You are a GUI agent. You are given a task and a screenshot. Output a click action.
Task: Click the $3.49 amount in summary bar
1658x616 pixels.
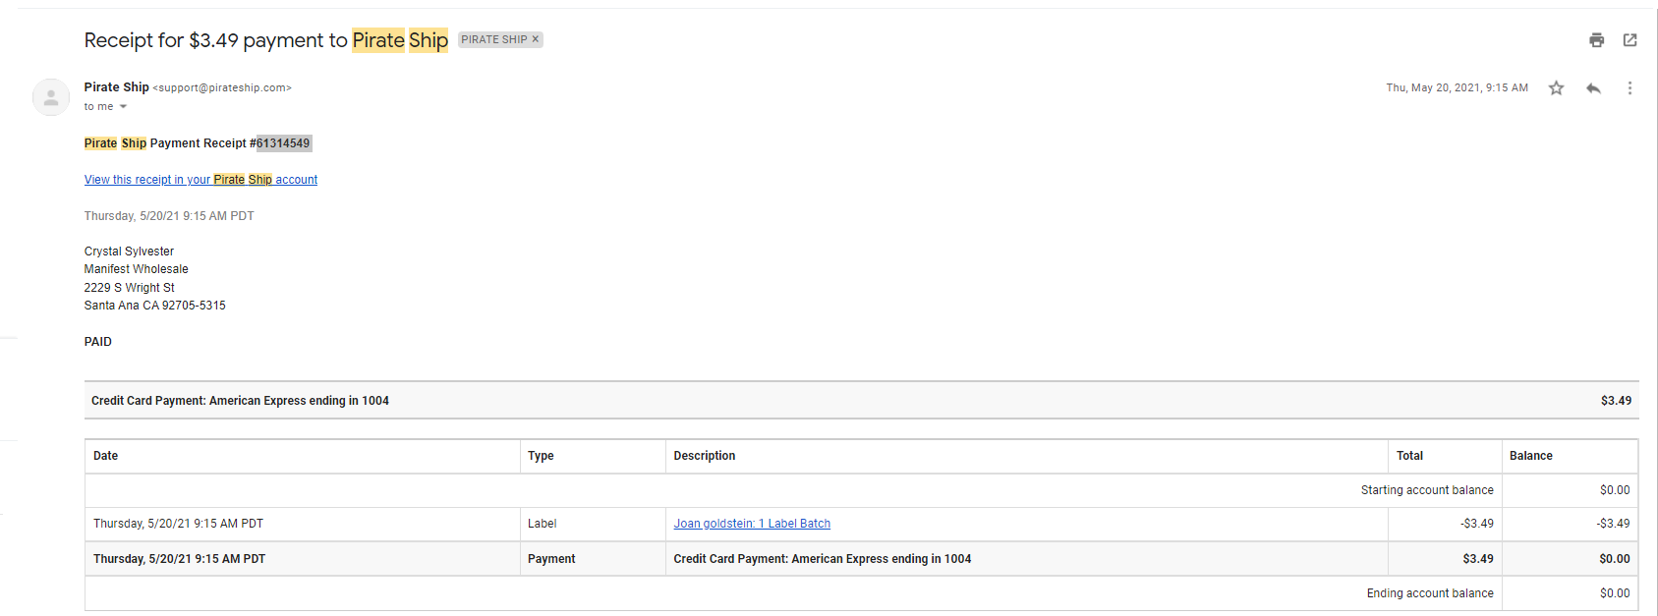tap(1616, 401)
